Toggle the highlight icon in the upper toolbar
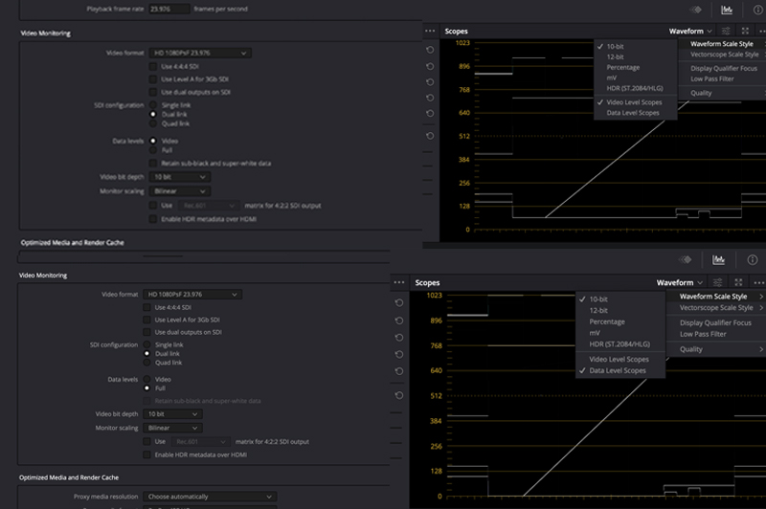This screenshot has width=766, height=509. click(x=696, y=10)
